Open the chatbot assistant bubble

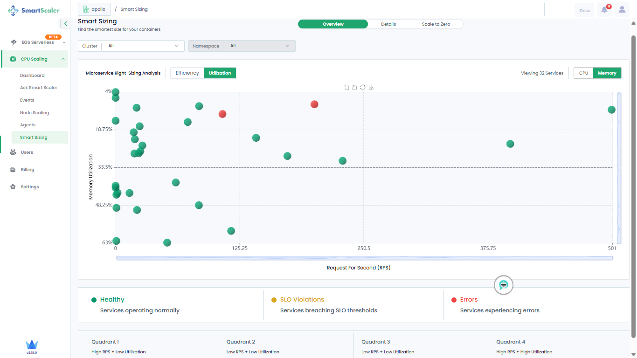(503, 285)
